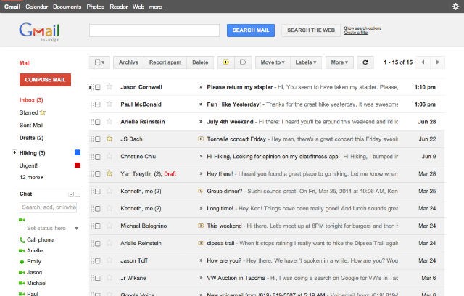The image size is (464, 296).
Task: Click Michael's video chat icon
Action: coord(22,283)
